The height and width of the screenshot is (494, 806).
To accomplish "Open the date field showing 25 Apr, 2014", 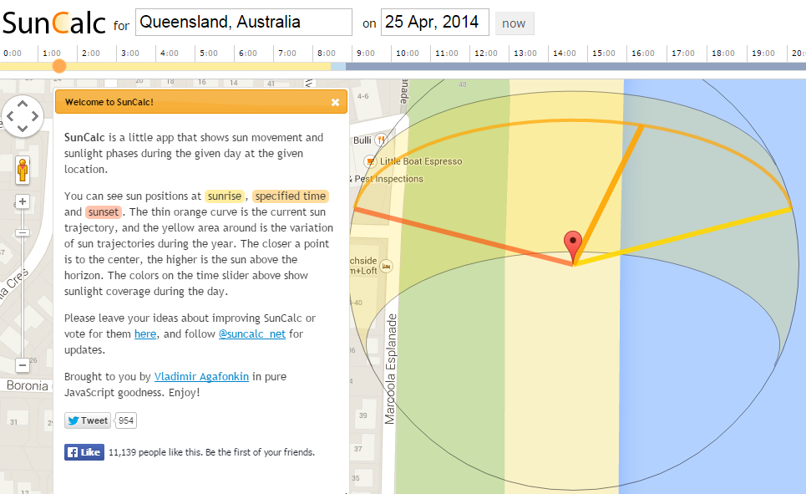I will click(434, 23).
